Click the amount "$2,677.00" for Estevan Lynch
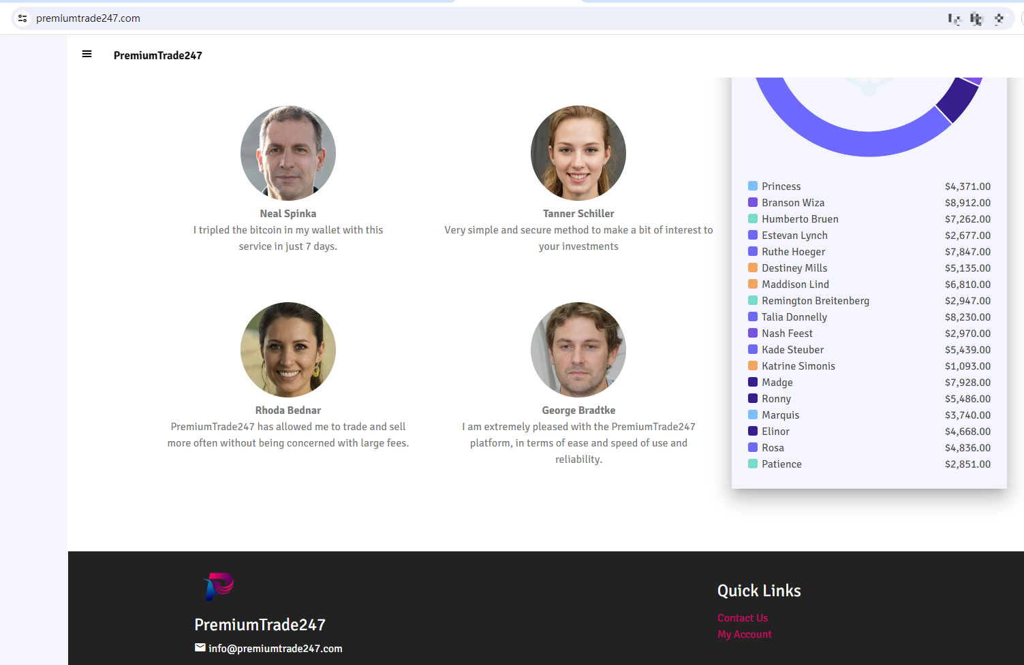 tap(967, 236)
